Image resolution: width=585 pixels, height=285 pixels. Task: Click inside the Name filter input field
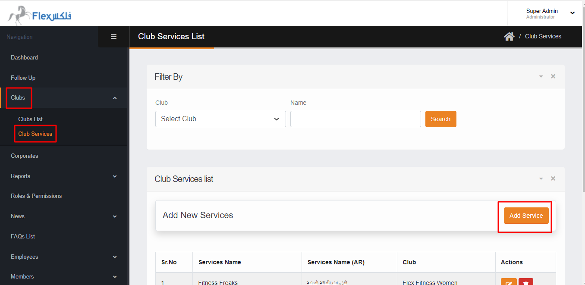tap(355, 119)
